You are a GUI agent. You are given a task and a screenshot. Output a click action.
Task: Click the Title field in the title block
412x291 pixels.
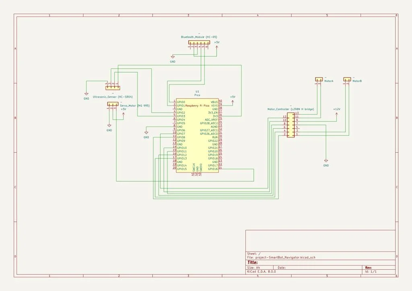point(253,262)
